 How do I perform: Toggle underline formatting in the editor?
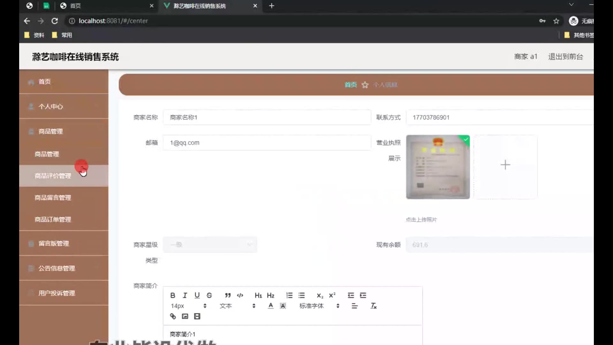coord(197,295)
